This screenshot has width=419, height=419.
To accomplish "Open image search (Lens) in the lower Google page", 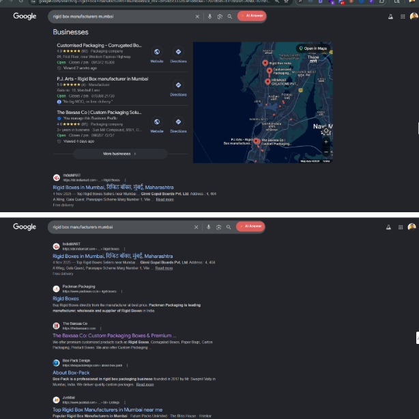I will tap(218, 227).
